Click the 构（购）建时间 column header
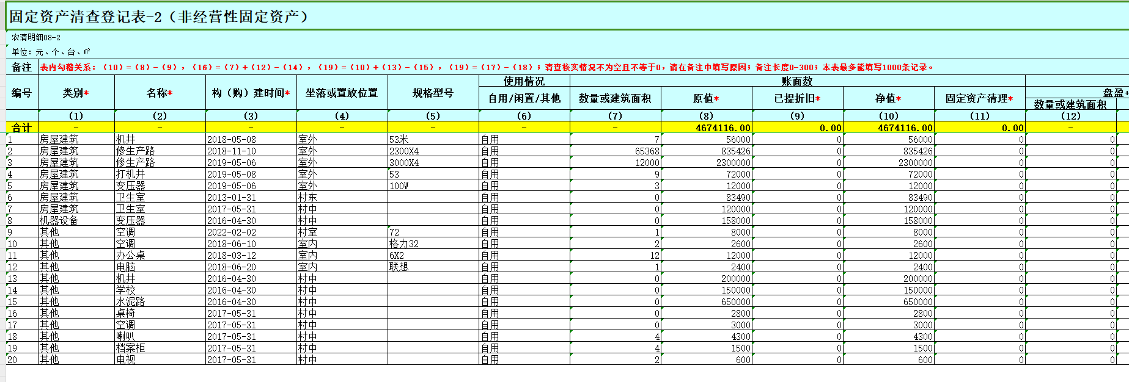The width and height of the screenshot is (1129, 382). (x=251, y=93)
